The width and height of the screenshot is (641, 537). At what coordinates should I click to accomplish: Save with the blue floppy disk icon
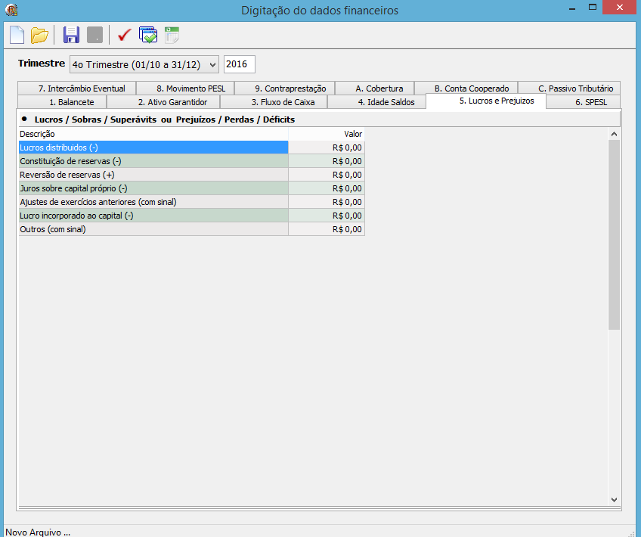tap(71, 36)
